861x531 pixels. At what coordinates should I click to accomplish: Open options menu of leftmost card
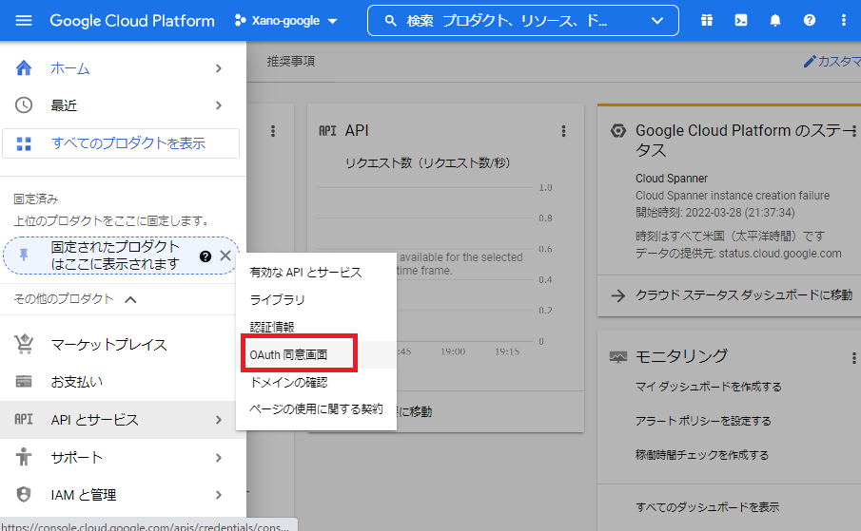273,131
